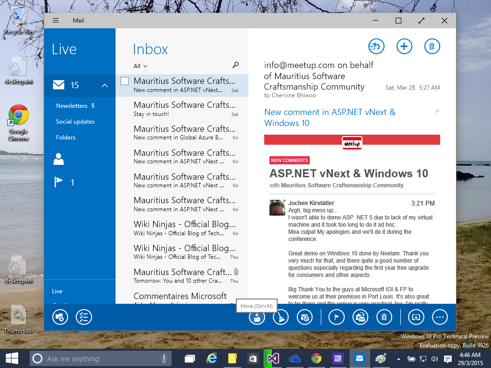Open 'Tomorrow: You and 10 other Cra...' email
The width and height of the screenshot is (491, 368).
point(182,276)
